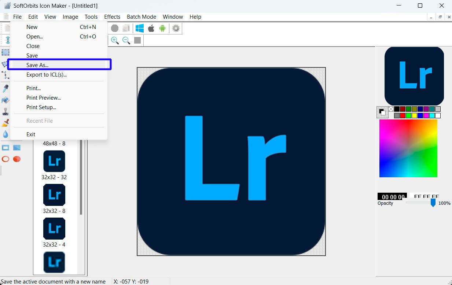Open the Edit menu
Viewport: 452px width, 285px height.
click(33, 16)
